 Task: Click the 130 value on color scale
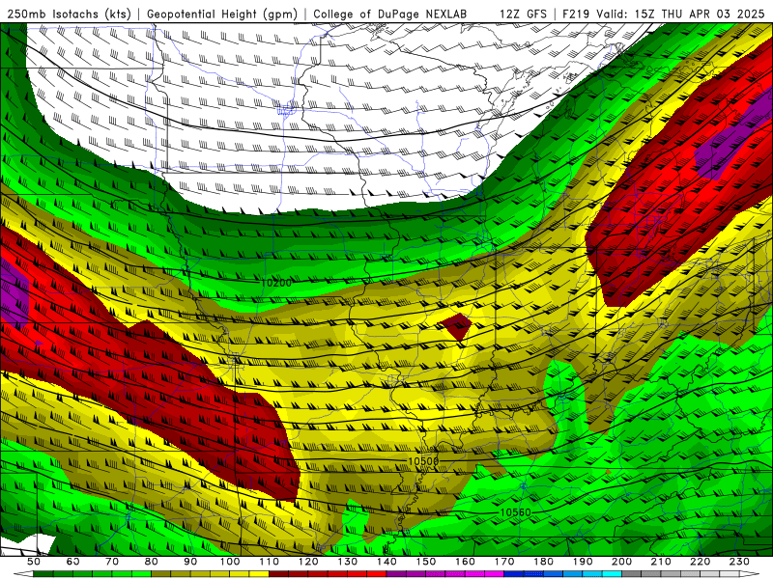click(x=348, y=562)
